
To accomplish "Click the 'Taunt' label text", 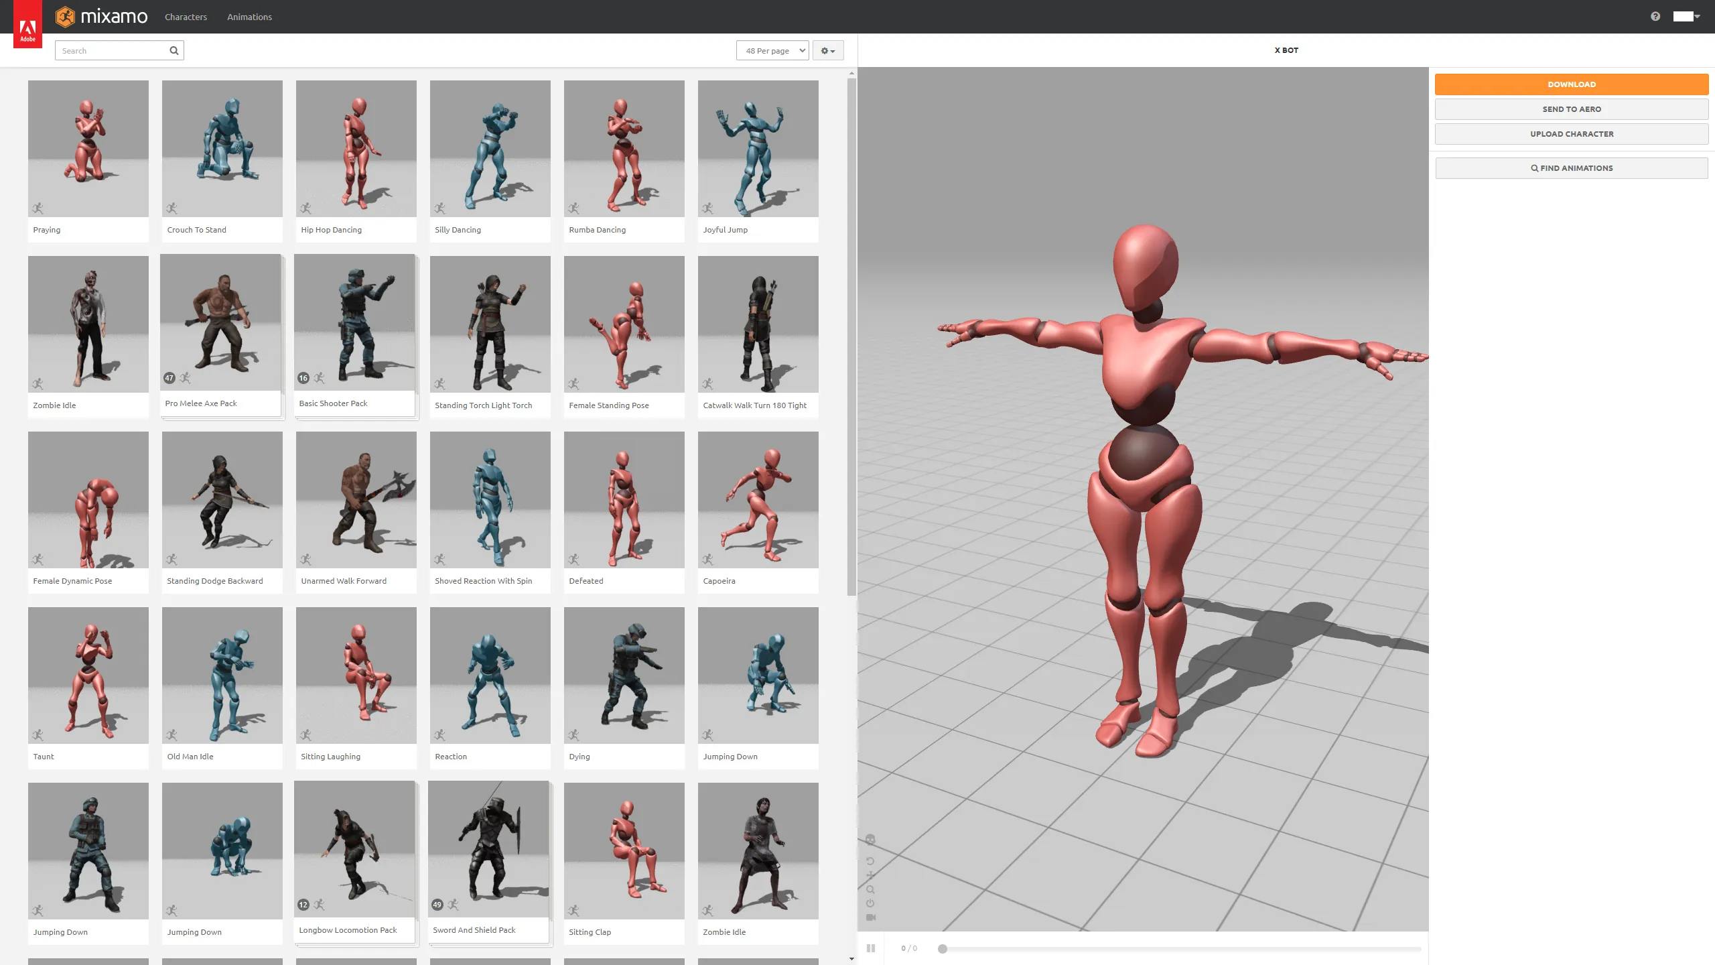I will pyautogui.click(x=44, y=757).
